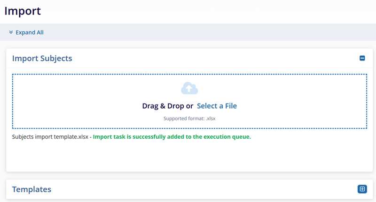Open the Select a File link
376x202 pixels.
pos(217,106)
